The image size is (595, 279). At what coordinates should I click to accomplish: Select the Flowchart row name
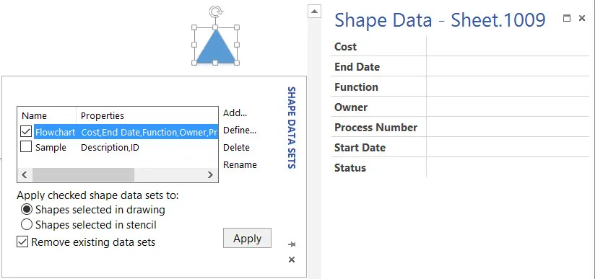pos(55,133)
